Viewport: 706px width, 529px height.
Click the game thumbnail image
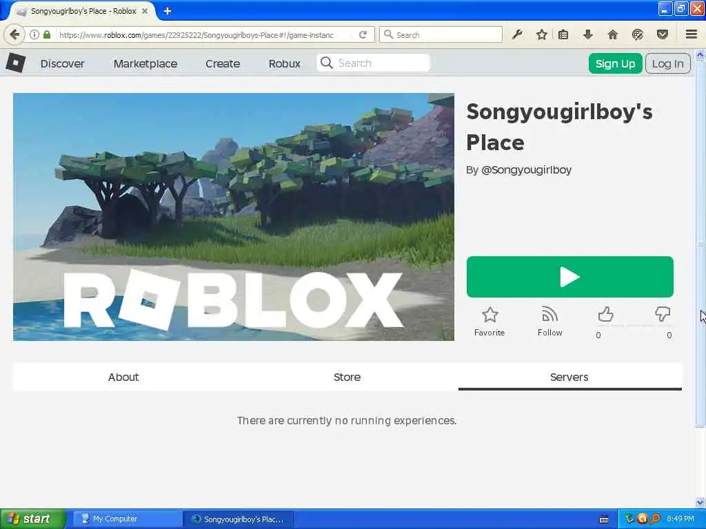pos(234,217)
